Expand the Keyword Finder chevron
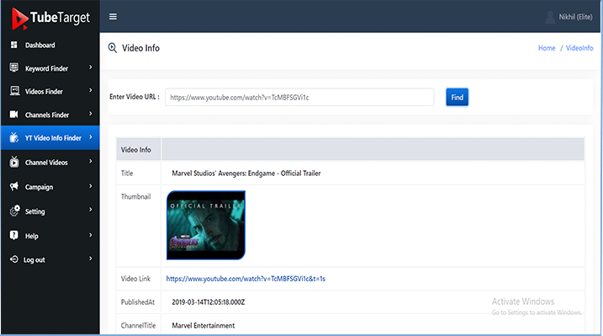Image resolution: width=603 pixels, height=336 pixels. pos(91,67)
